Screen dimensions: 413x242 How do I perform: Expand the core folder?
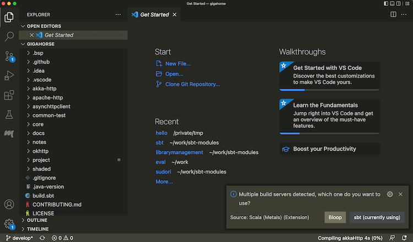click(73, 125)
